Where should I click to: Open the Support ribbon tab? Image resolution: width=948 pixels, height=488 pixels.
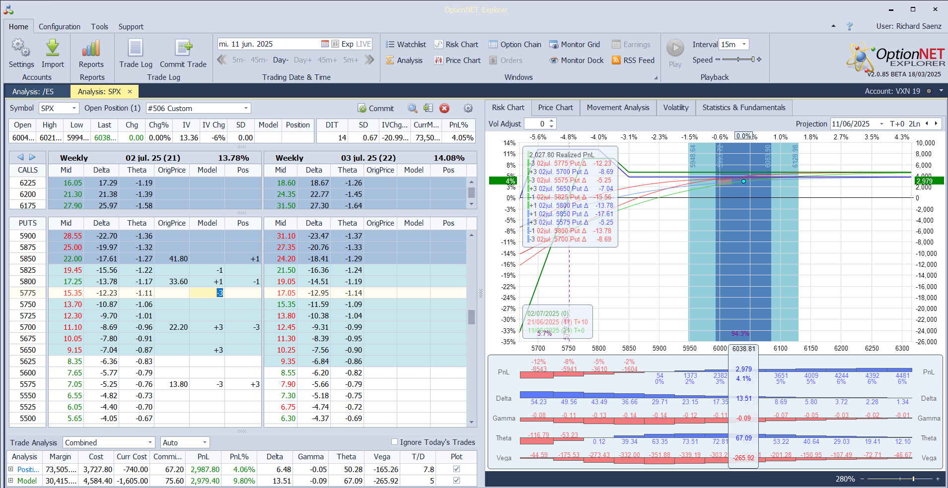131,27
